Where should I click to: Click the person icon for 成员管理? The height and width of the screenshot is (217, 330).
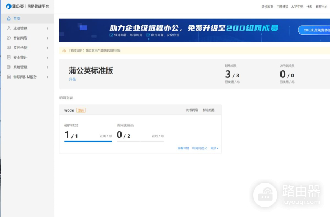click(9, 28)
